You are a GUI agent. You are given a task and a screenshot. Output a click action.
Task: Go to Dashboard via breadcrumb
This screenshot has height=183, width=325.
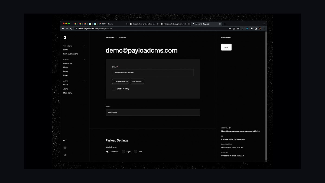click(110, 37)
